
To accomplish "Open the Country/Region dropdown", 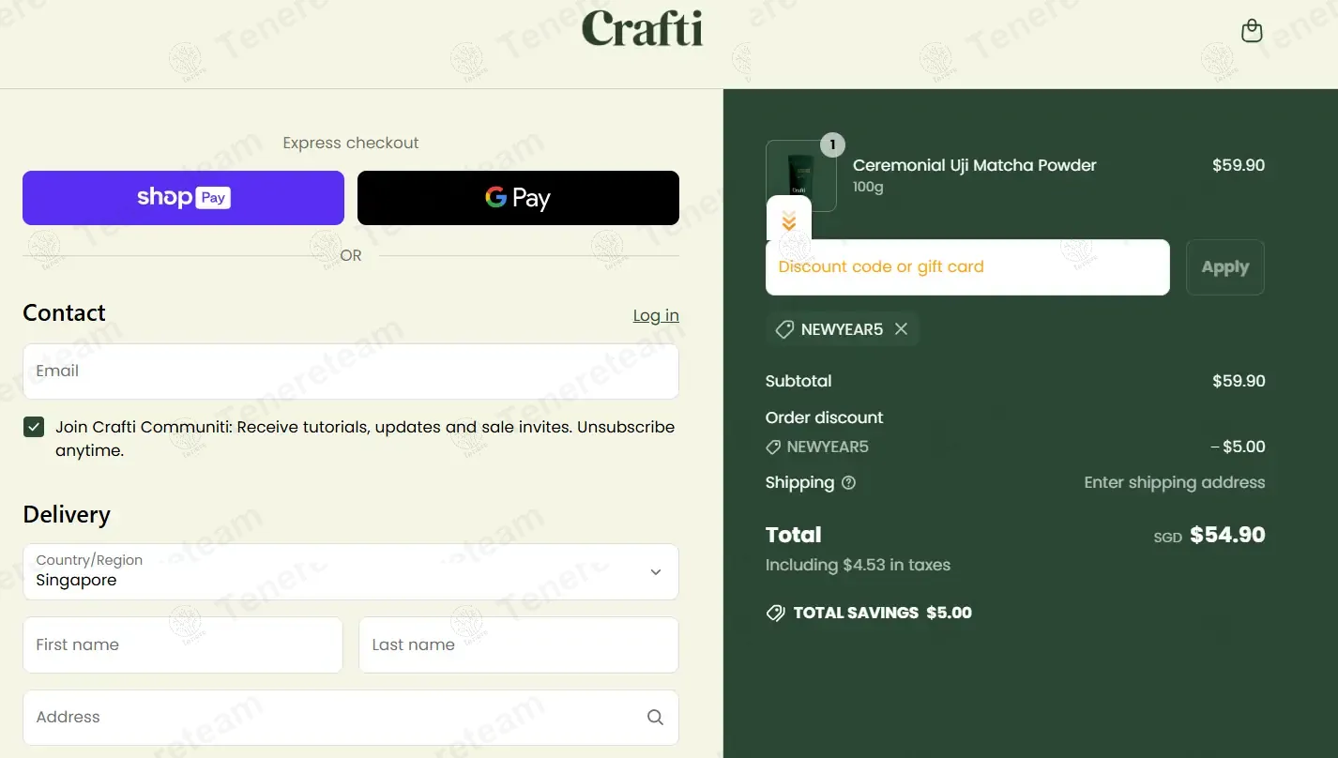I will 351,572.
